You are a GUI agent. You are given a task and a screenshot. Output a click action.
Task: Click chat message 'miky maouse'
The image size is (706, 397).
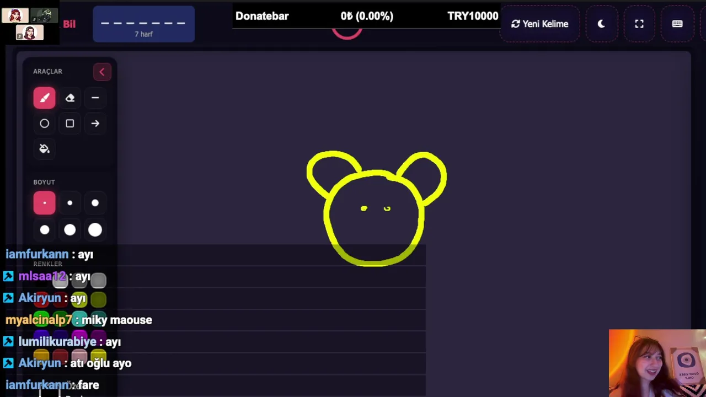pyautogui.click(x=116, y=320)
